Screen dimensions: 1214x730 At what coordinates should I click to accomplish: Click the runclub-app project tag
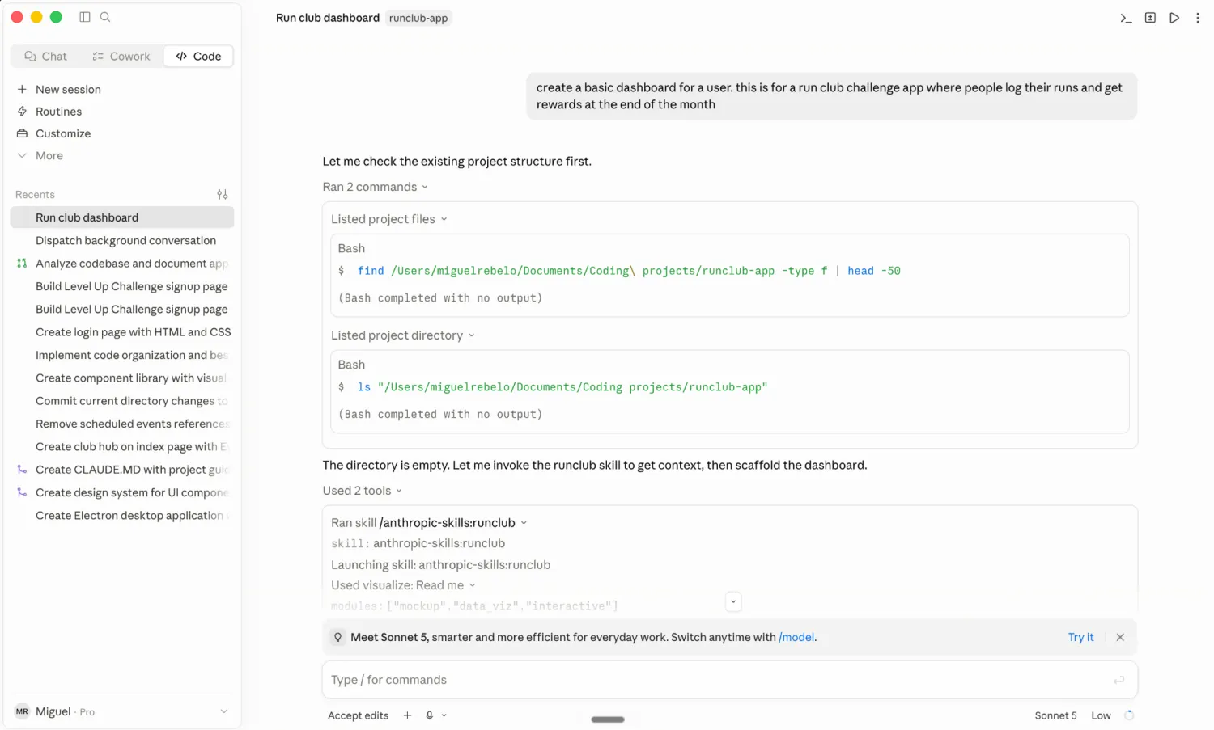click(x=418, y=18)
